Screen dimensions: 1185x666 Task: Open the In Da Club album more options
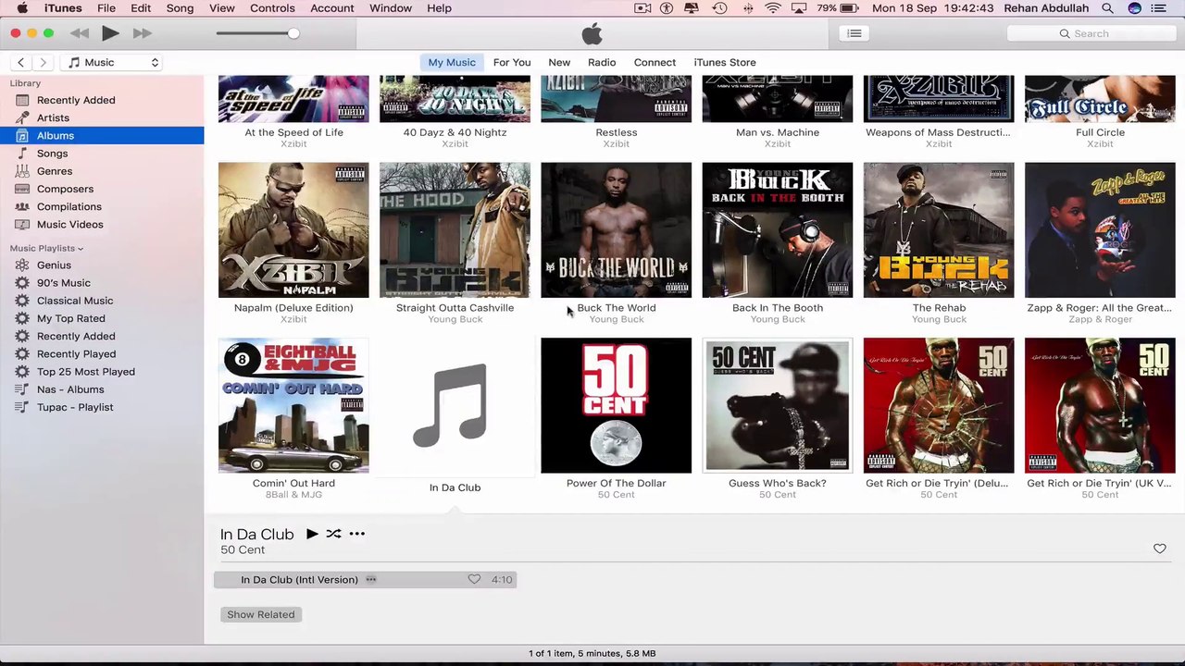pos(356,534)
